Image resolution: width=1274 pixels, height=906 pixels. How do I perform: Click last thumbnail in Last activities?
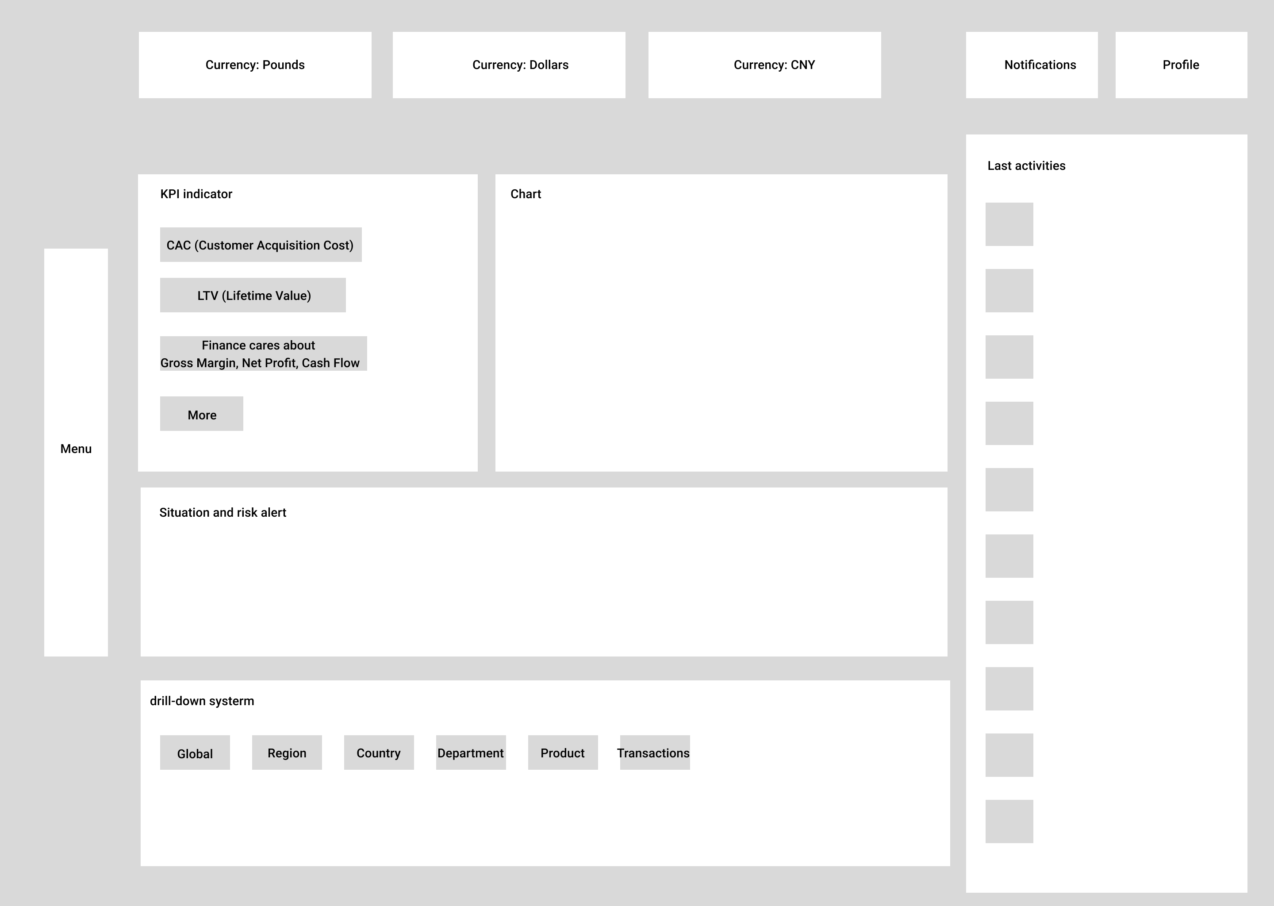pos(1009,821)
